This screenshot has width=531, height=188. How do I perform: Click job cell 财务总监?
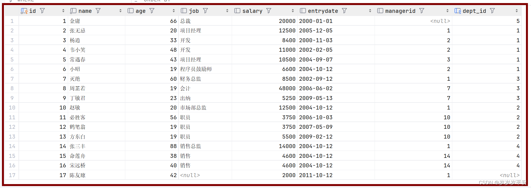click(191, 79)
